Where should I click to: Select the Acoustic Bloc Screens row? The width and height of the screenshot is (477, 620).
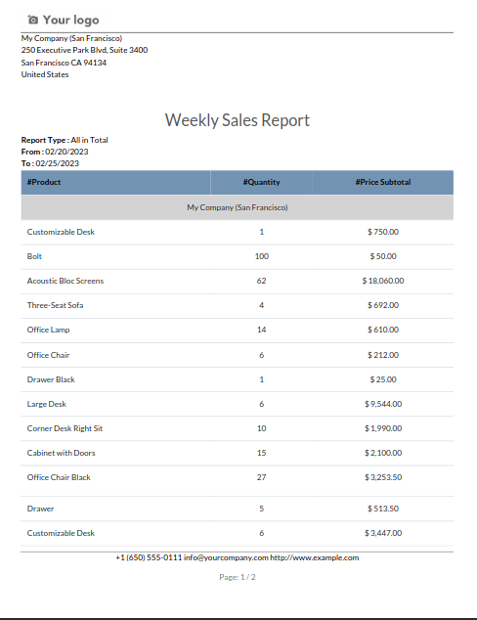point(238,281)
